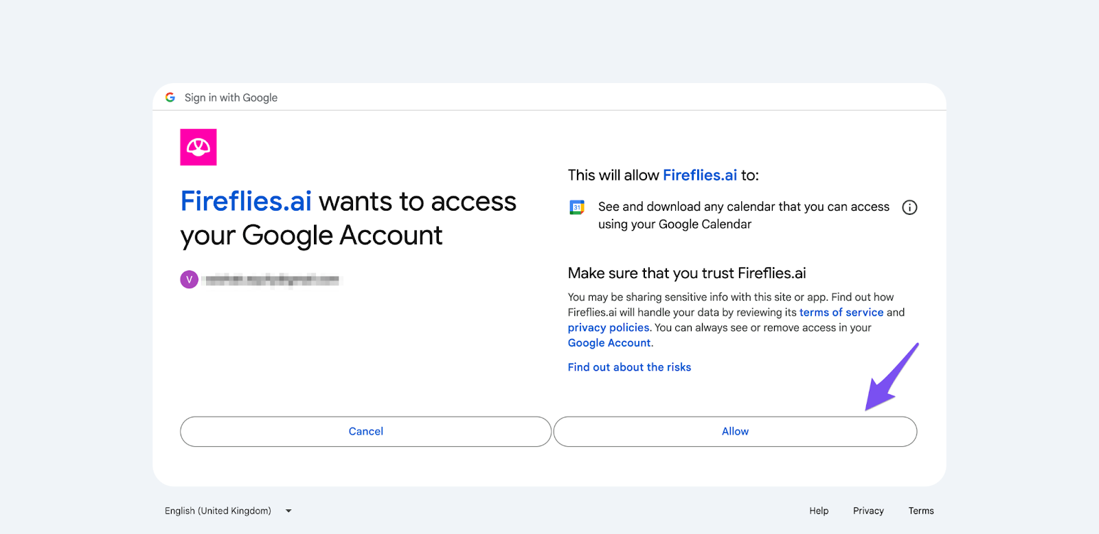Open the privacy policies link
The width and height of the screenshot is (1099, 534).
point(608,327)
